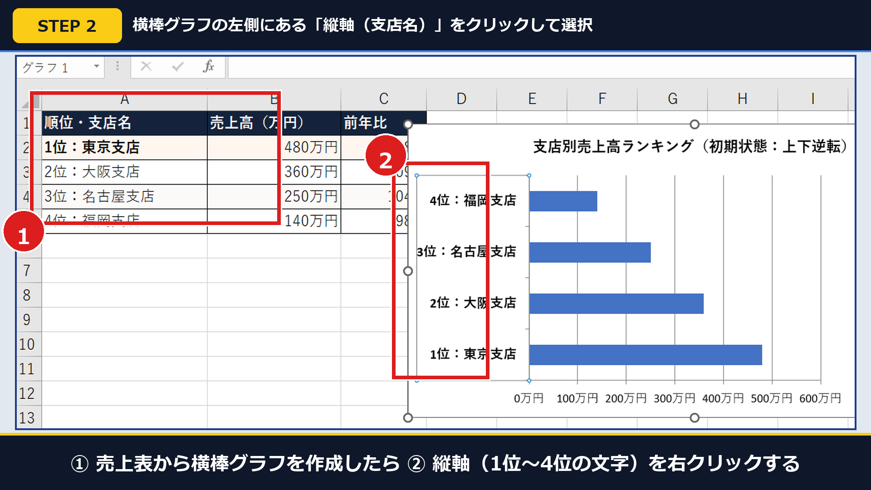Click the three-dot Name Box resize handle
The image size is (871, 490).
[x=117, y=67]
